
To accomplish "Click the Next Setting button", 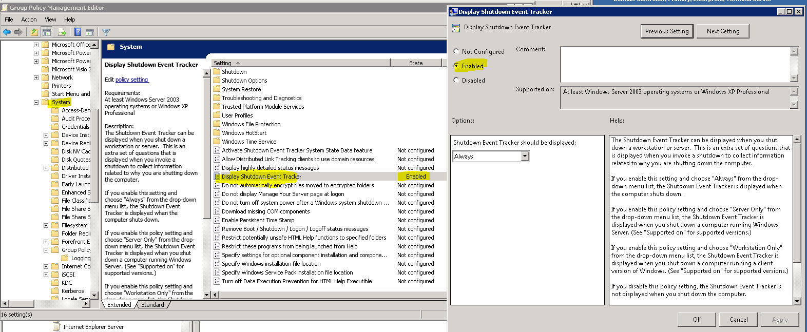I will 723,31.
